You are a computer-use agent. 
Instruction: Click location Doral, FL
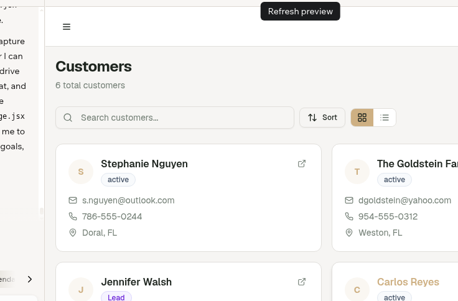pos(100,233)
